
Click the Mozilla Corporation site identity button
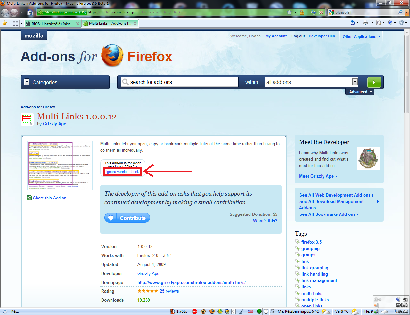(x=62, y=12)
